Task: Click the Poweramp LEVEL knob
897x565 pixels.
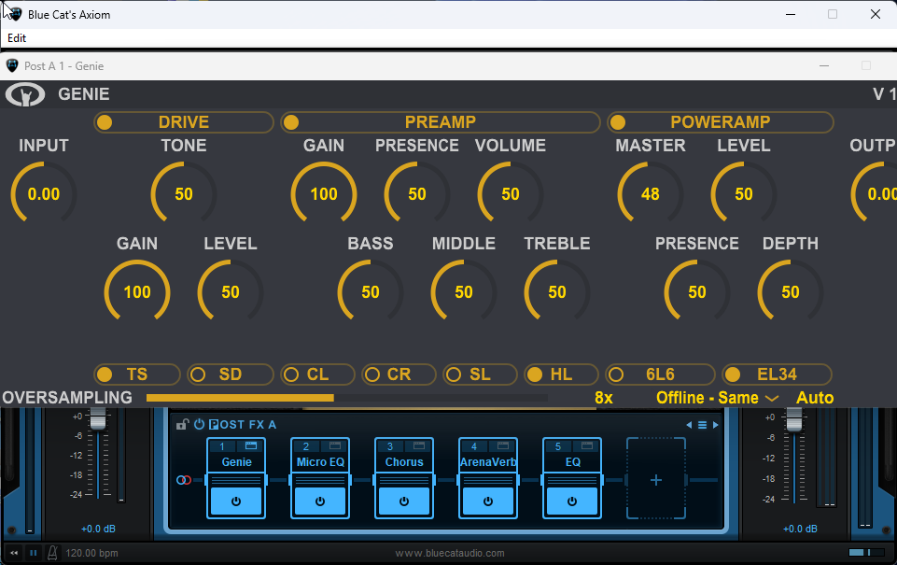Action: tap(744, 194)
